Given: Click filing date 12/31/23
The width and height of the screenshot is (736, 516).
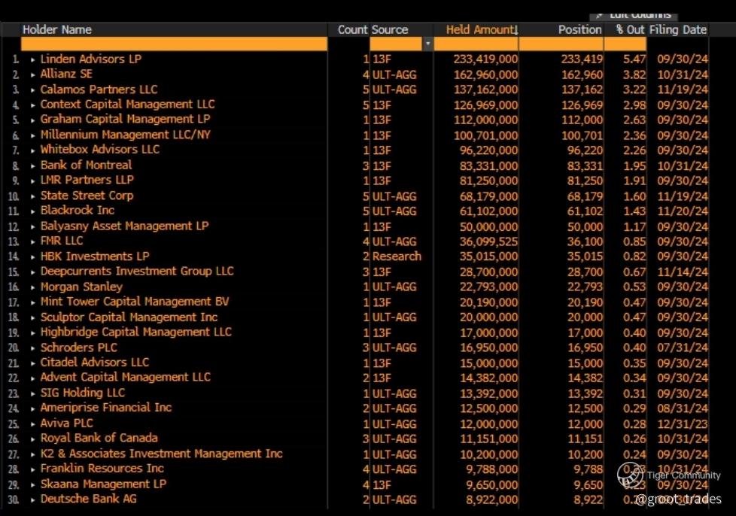Looking at the screenshot, I should tap(683, 424).
